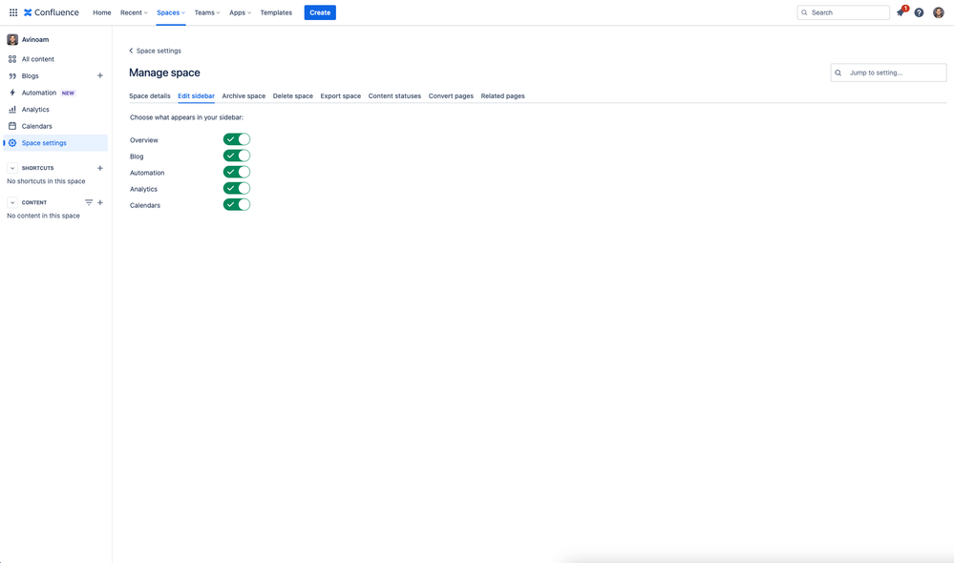This screenshot has width=954, height=563.
Task: Collapse the Content section
Action: [x=11, y=201]
